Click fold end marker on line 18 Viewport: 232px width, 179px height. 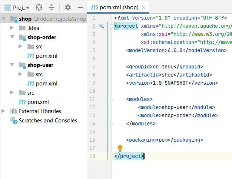click(112, 156)
